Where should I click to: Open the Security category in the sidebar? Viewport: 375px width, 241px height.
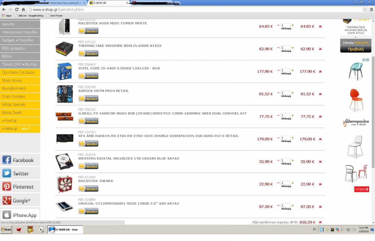pos(20,24)
